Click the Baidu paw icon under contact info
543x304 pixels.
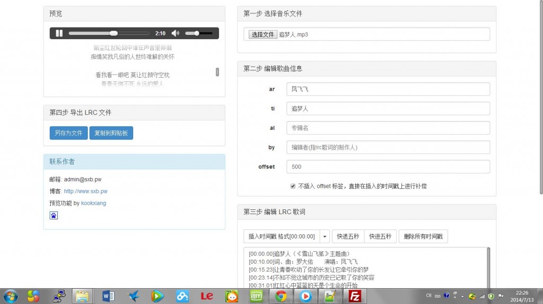click(54, 215)
